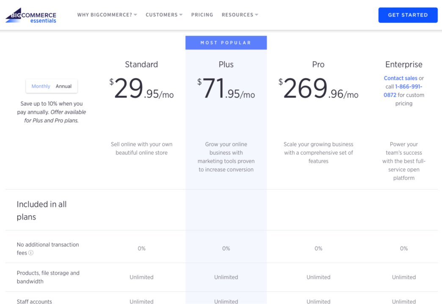Click Unlimited bandwidth value under Standard

[x=141, y=277]
